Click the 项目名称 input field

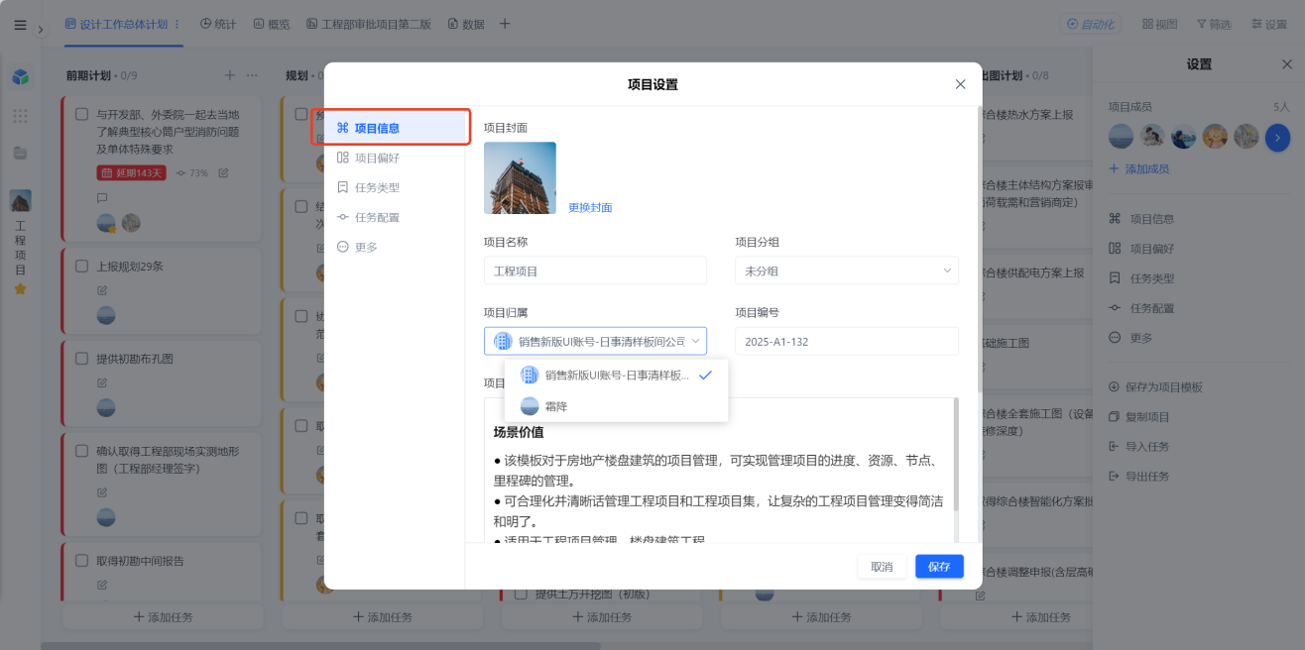(595, 271)
